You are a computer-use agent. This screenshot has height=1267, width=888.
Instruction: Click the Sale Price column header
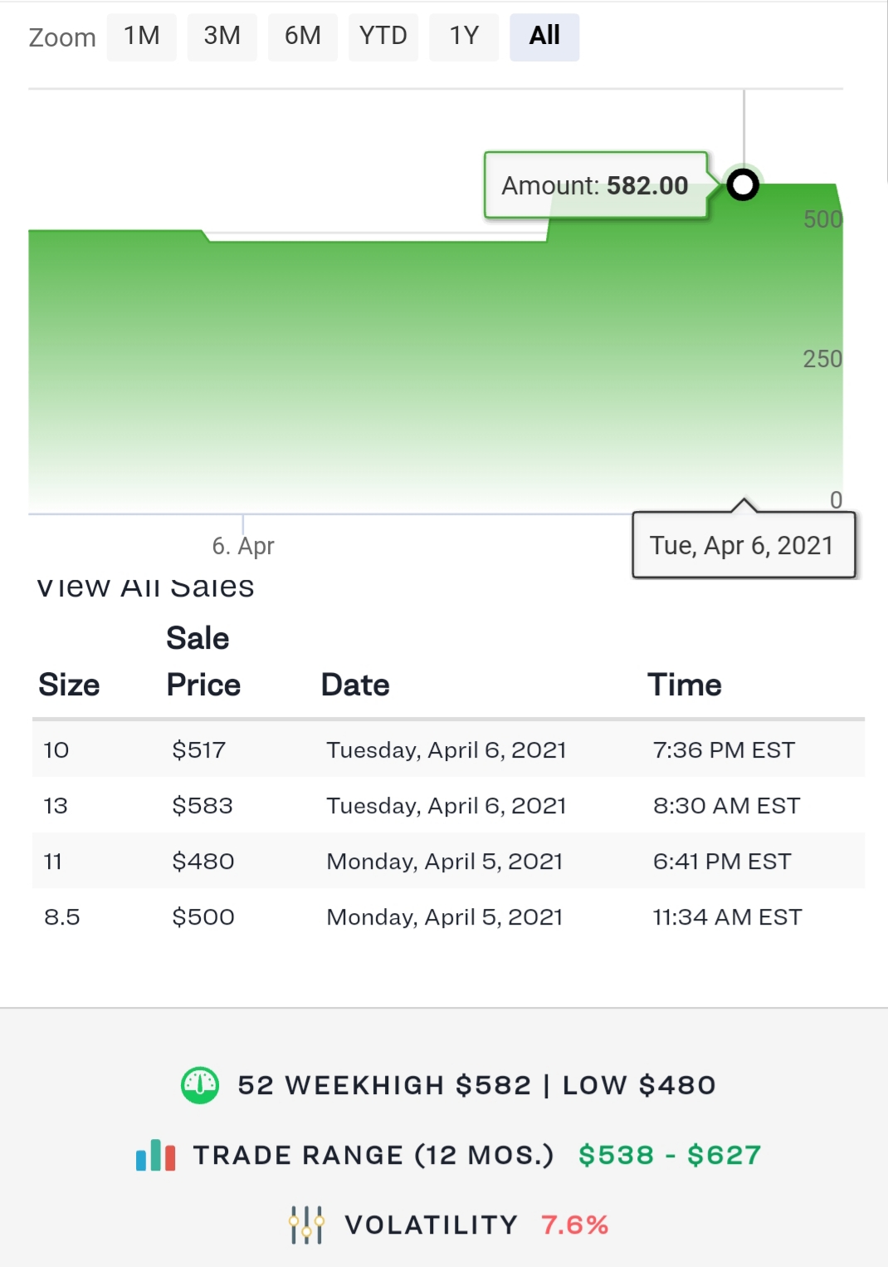(202, 662)
